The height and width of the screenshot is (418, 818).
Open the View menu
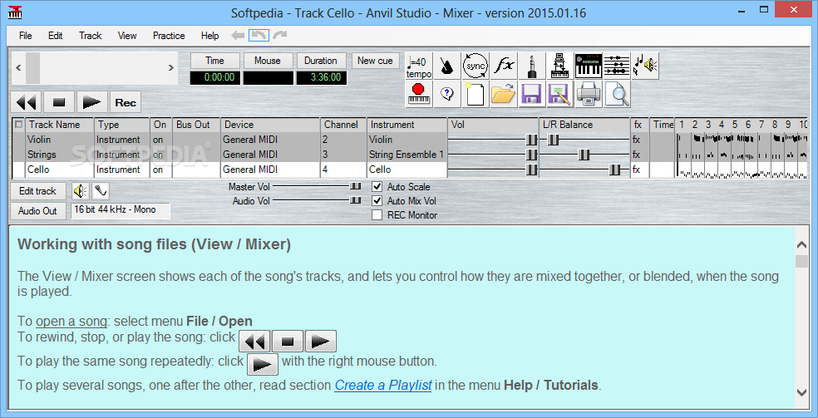[127, 36]
